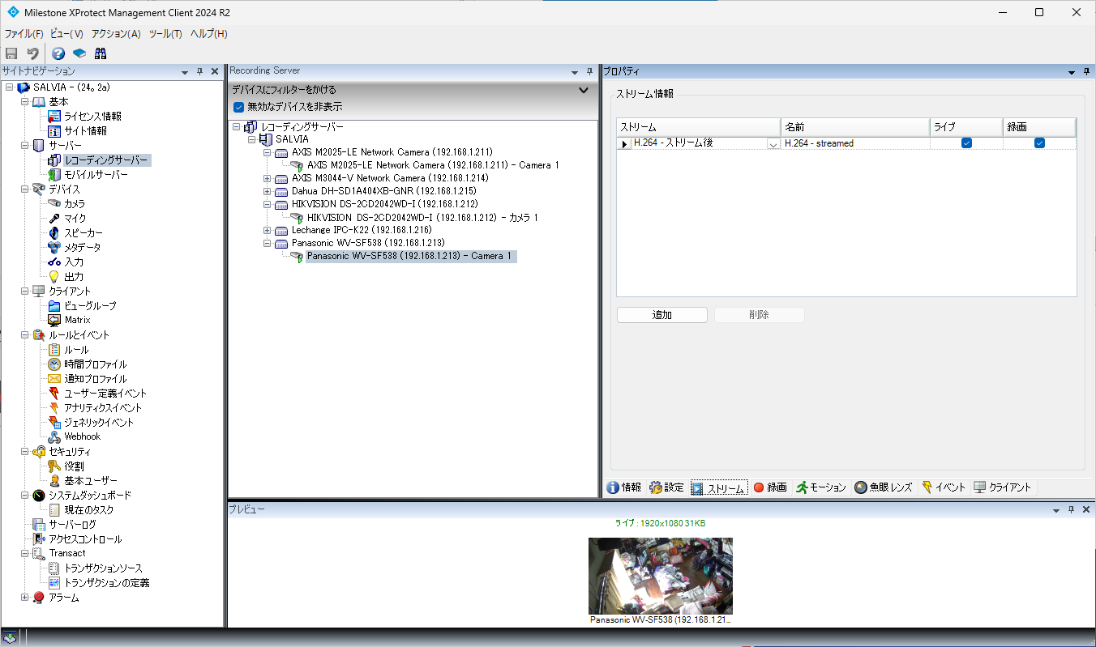The image size is (1096, 647).
Task: Collapse Panasonic WV-SF538 hardware node
Action: pyautogui.click(x=268, y=243)
